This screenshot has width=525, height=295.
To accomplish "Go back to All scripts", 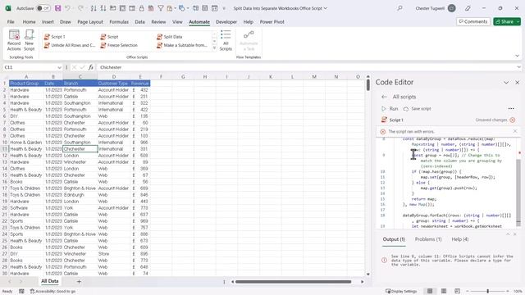I will (x=384, y=97).
